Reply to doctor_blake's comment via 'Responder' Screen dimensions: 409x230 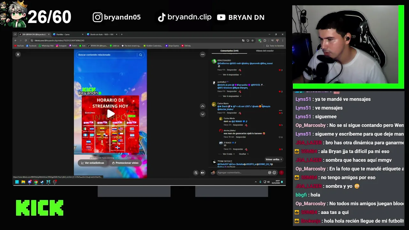pyautogui.click(x=241, y=137)
